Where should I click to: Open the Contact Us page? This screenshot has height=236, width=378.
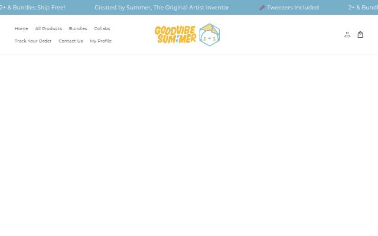pos(71,41)
